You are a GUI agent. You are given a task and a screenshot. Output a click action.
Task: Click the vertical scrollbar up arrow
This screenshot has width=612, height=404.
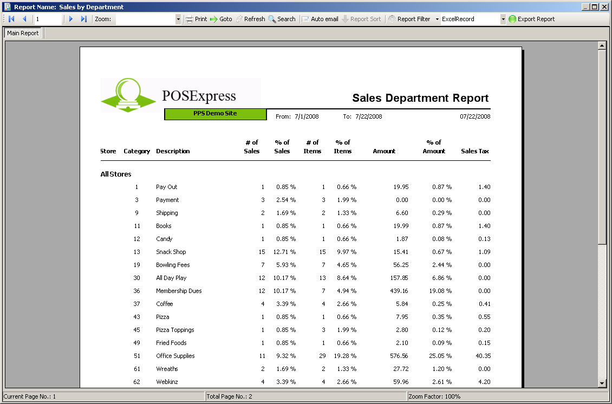(602, 45)
